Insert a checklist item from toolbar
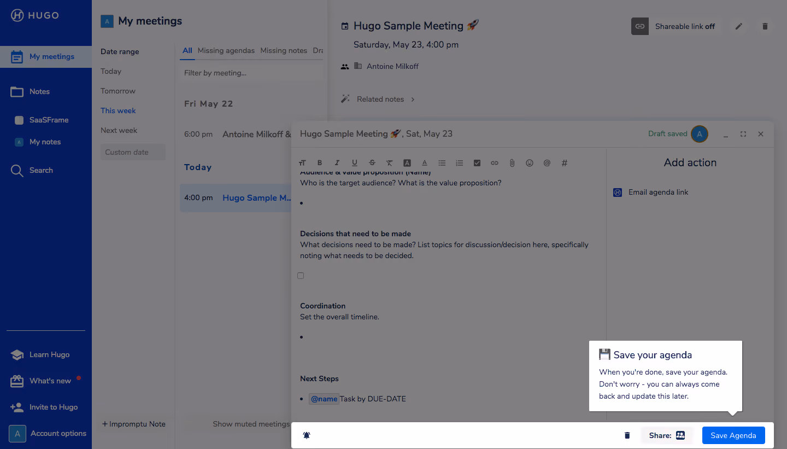This screenshot has height=449, width=787. [x=477, y=163]
